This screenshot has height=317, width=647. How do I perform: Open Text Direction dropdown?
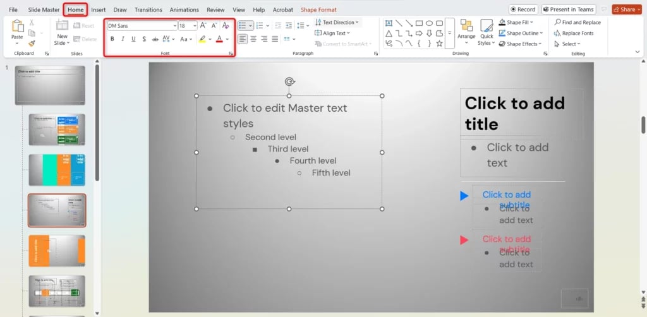337,22
